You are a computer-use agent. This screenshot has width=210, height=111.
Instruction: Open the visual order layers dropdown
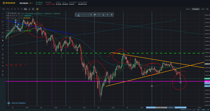[95, 15]
